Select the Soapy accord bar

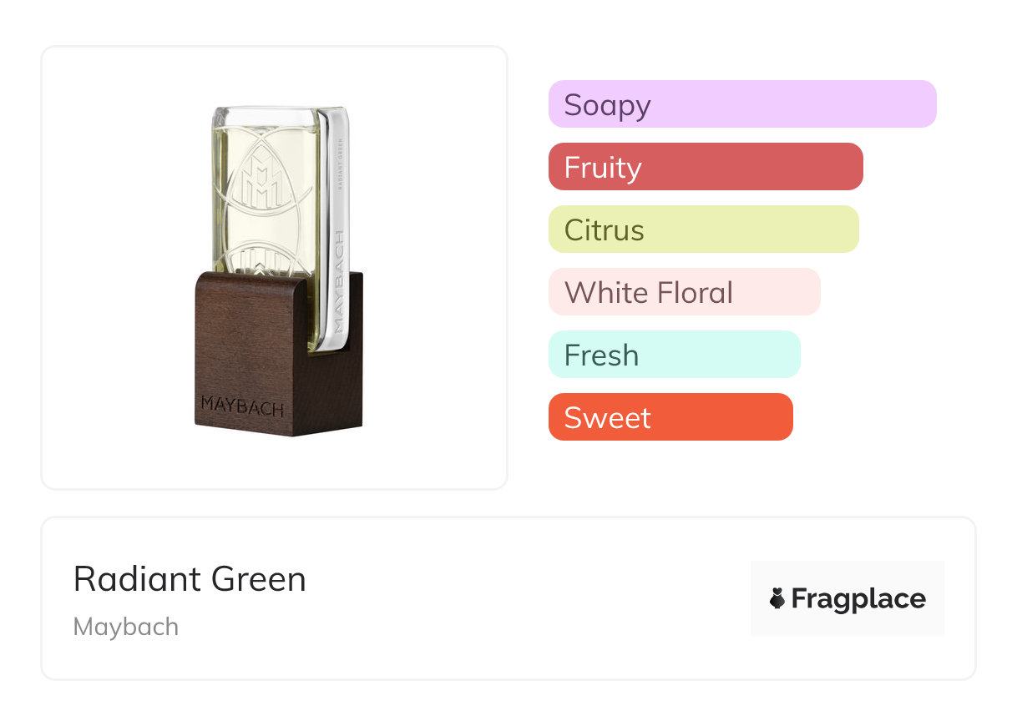point(742,104)
